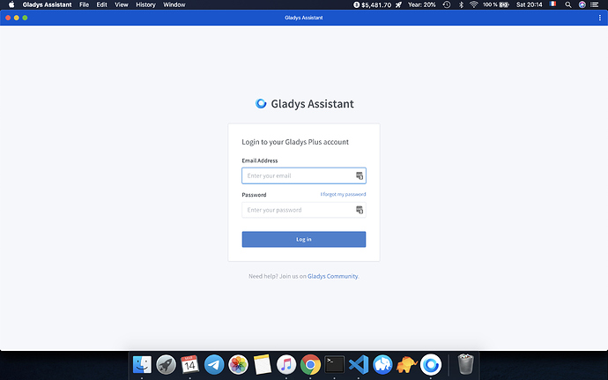
Task: Open the Trash in the dock
Action: click(x=466, y=364)
